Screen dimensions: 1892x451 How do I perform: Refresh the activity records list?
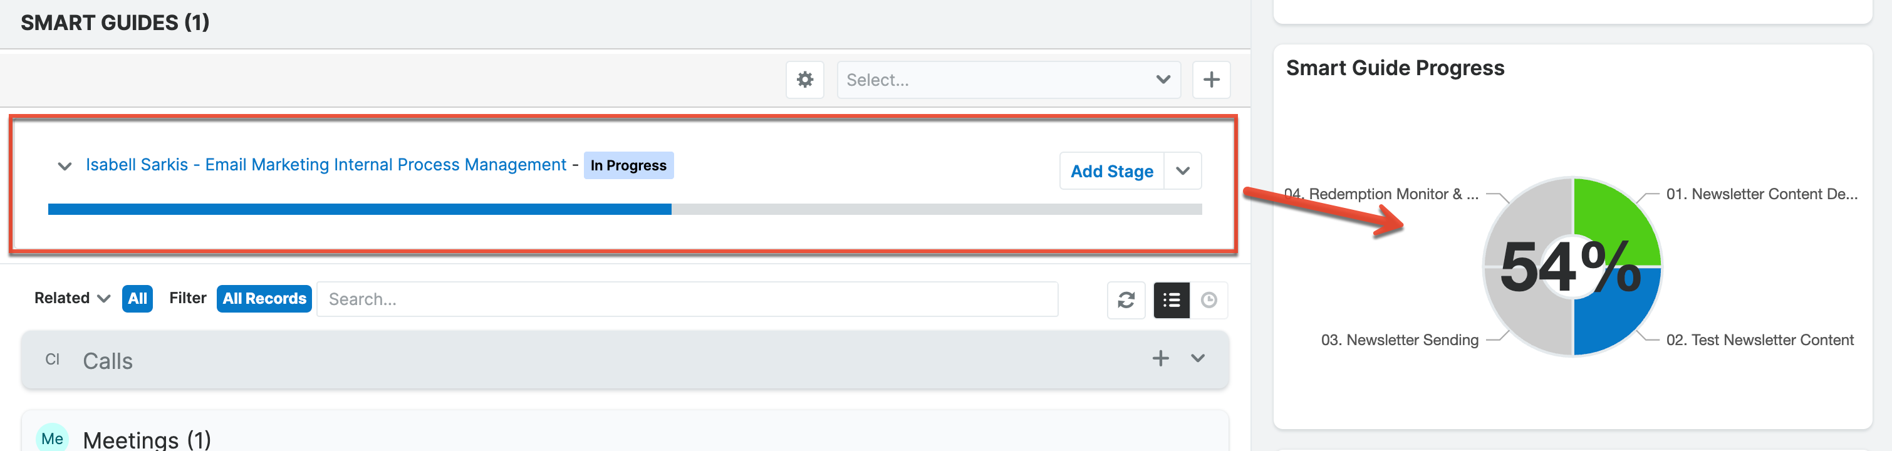1126,299
